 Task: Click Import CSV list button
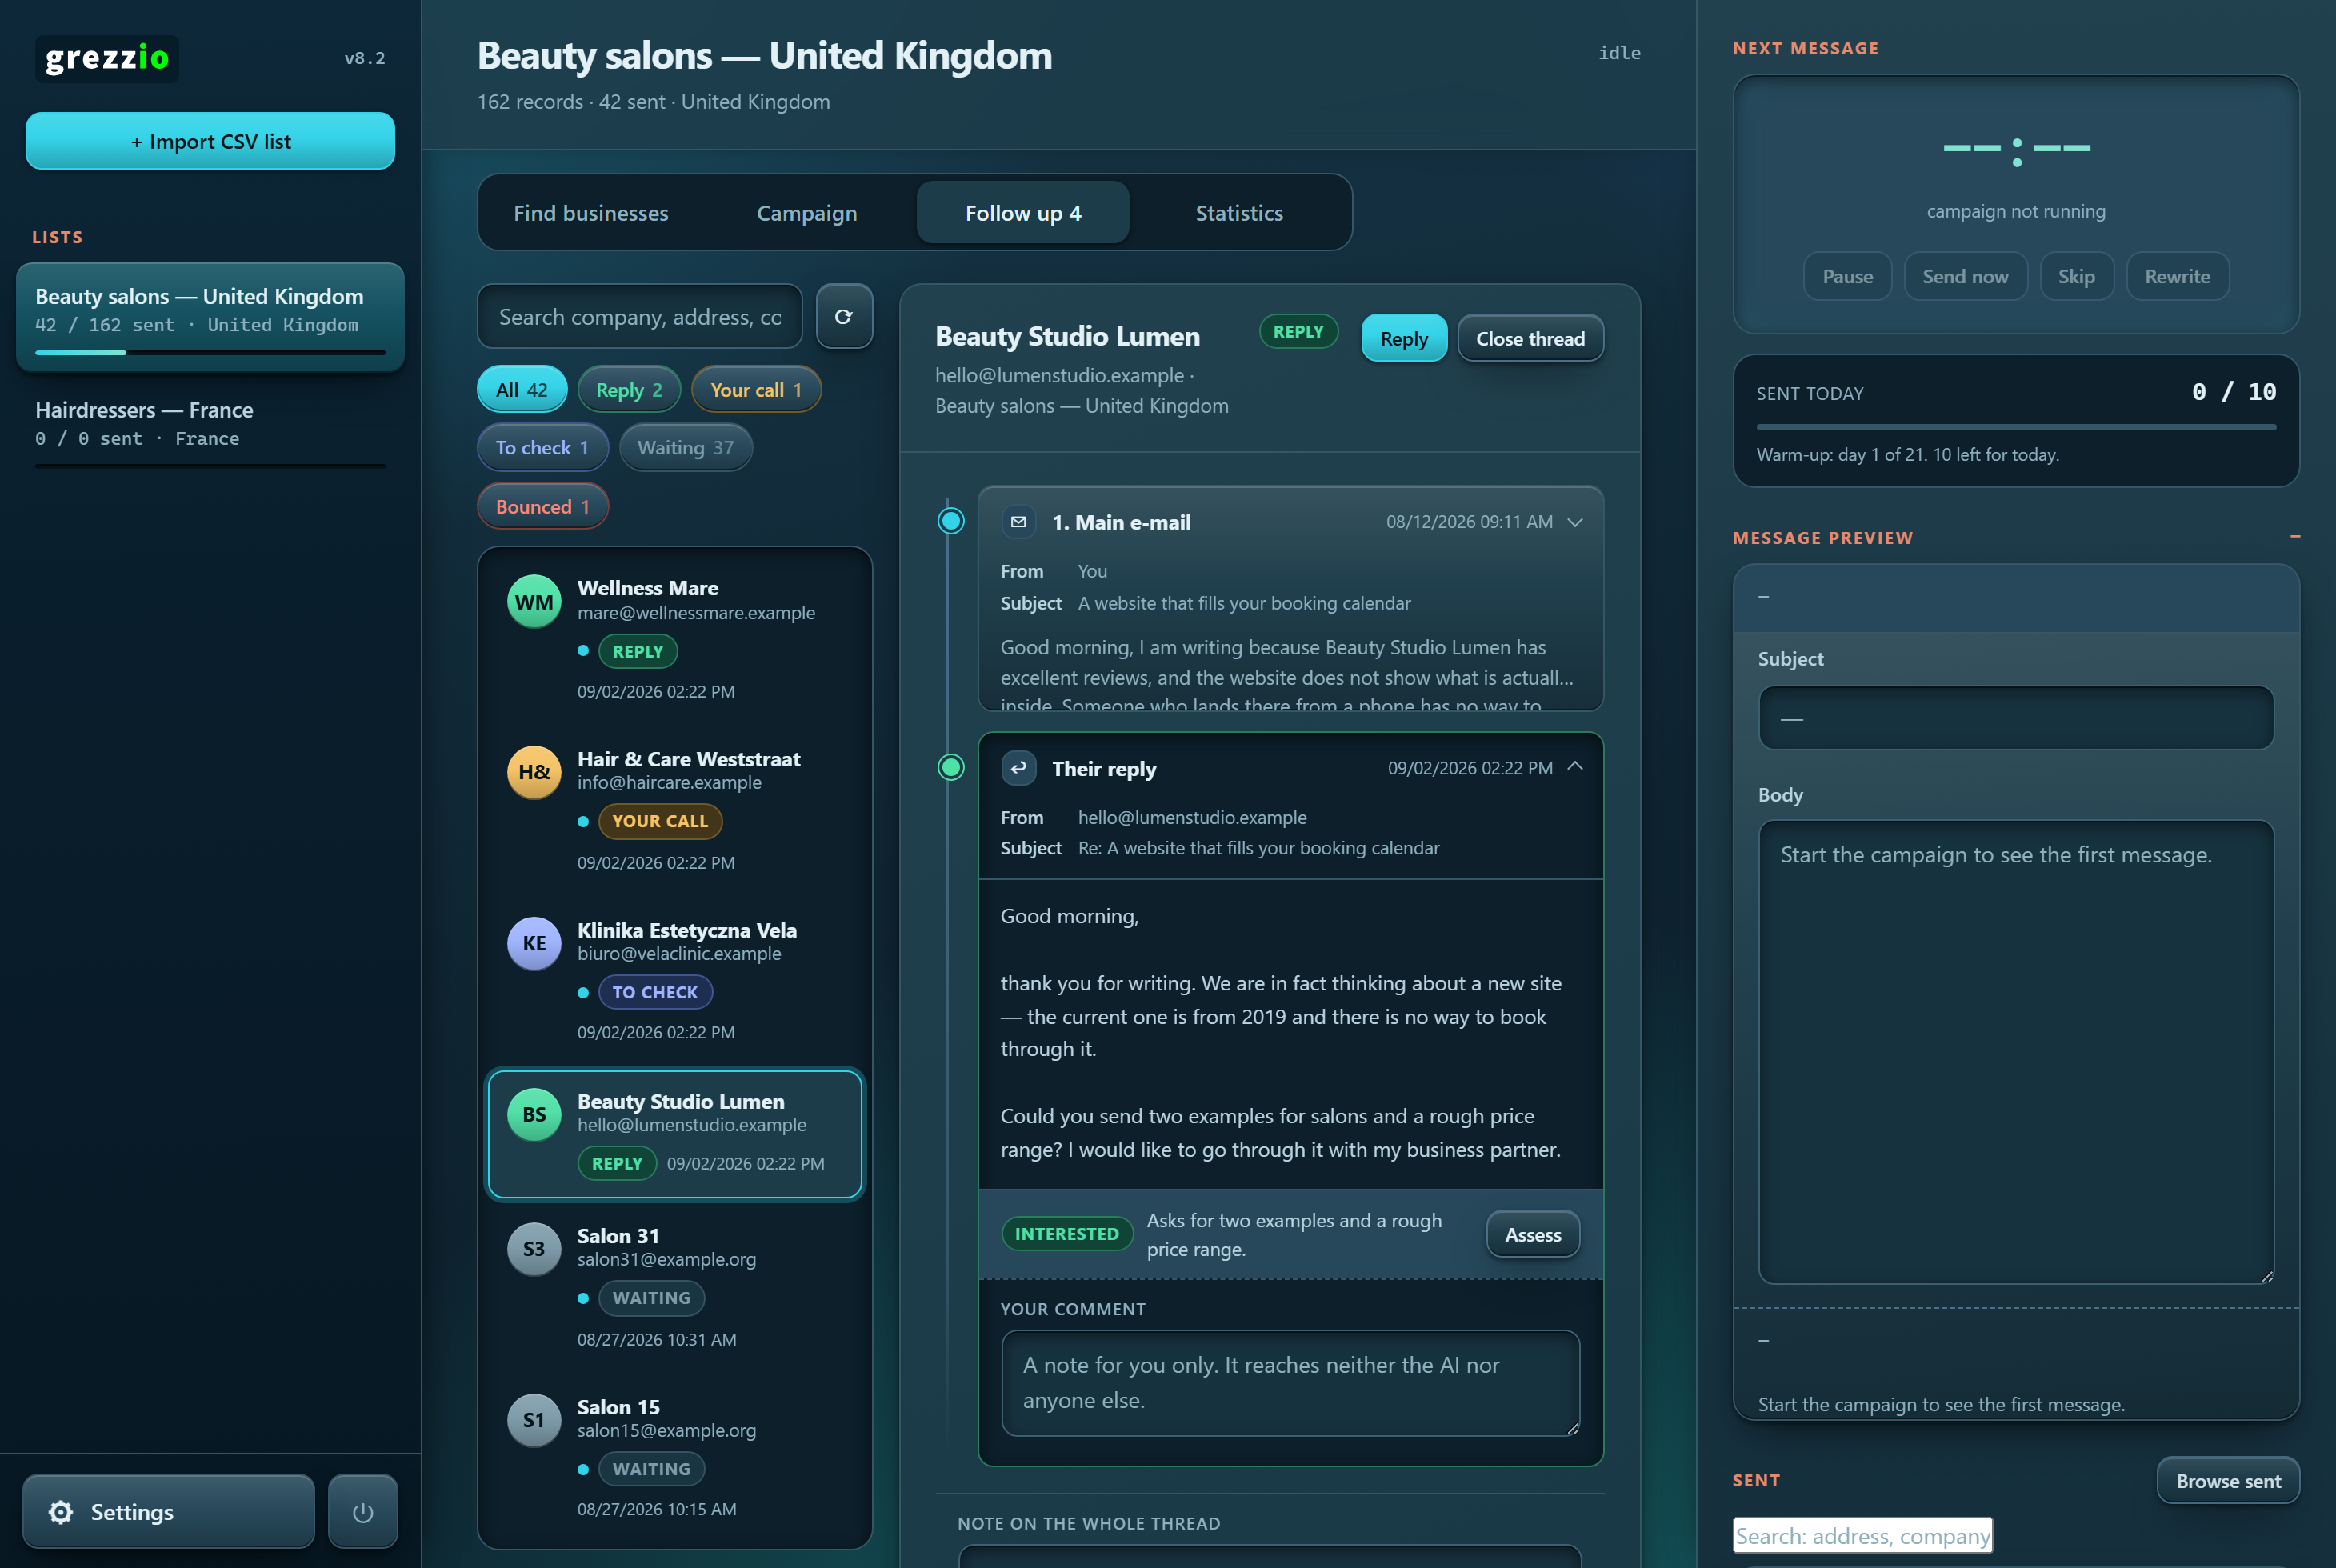tap(210, 141)
